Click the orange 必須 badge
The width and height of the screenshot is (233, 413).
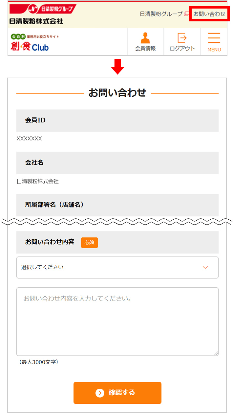[x=89, y=242]
